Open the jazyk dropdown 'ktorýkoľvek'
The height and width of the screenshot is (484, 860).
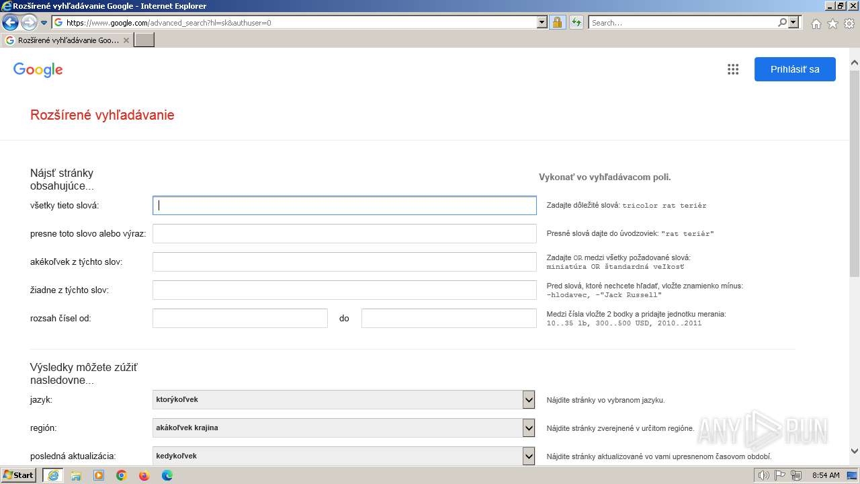tap(344, 400)
